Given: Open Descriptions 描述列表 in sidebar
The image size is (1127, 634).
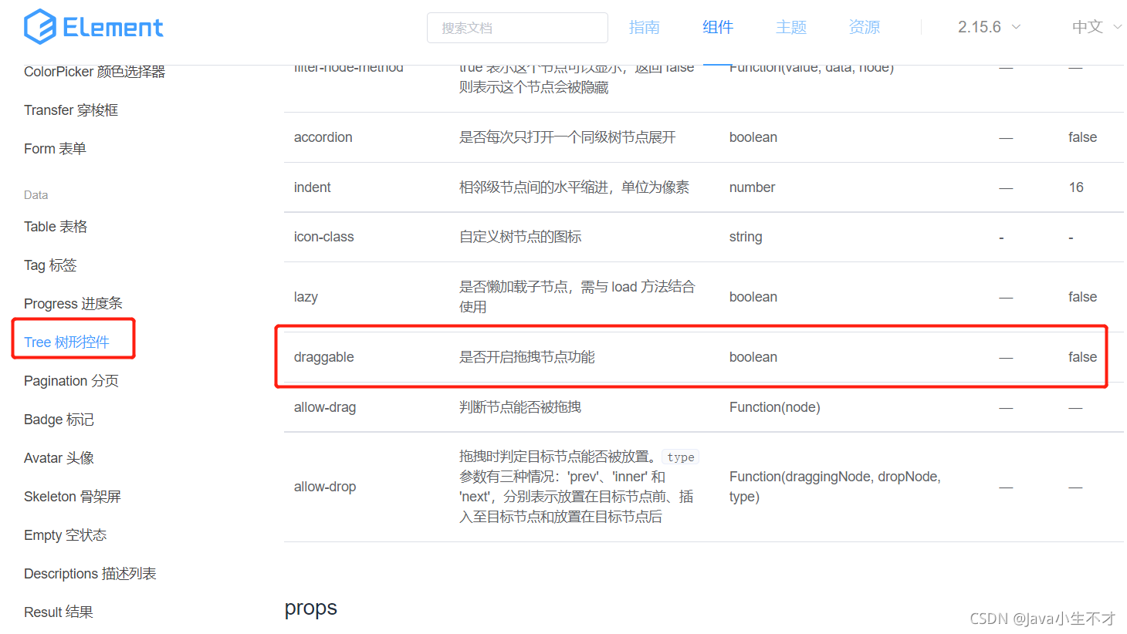Looking at the screenshot, I should tap(90, 574).
